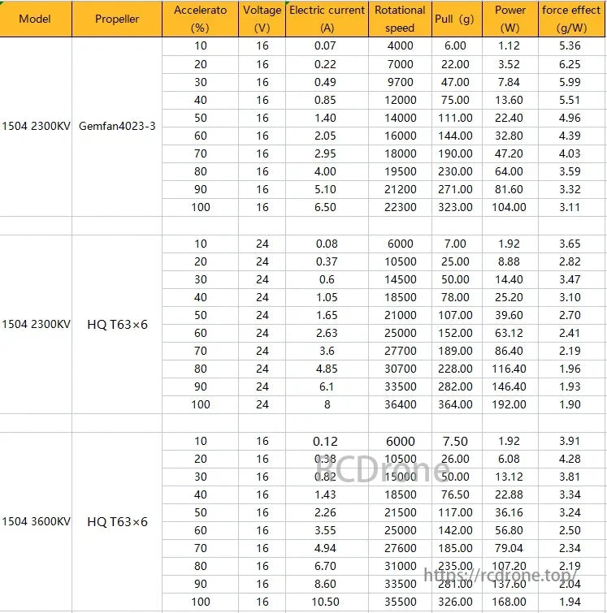607x613 pixels.
Task: Click the Rotational speed header
Action: pyautogui.click(x=400, y=19)
